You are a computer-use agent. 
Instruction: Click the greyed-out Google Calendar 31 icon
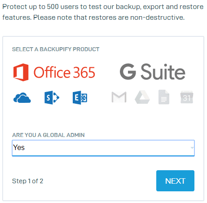(187, 97)
